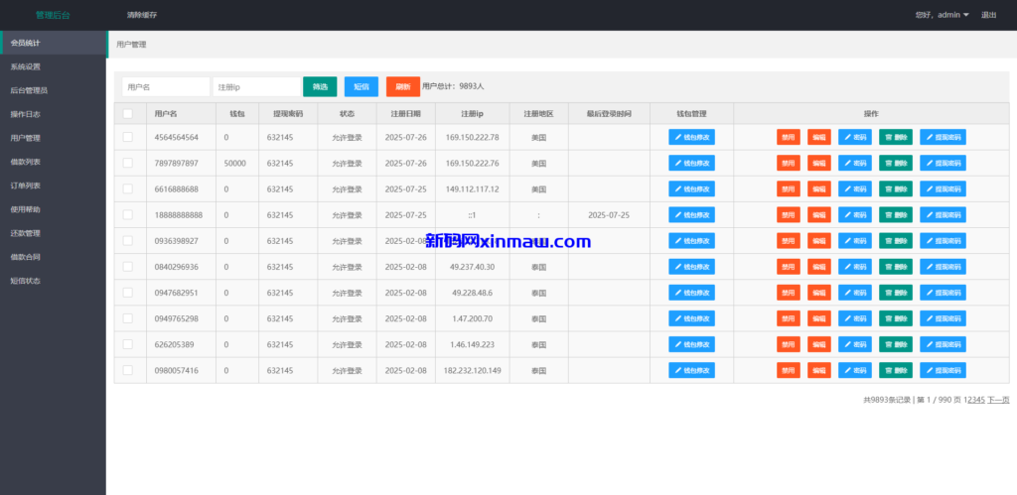Screen dimensions: 1017x495
Task: Click the 下一页 next page link
Action: click(997, 399)
